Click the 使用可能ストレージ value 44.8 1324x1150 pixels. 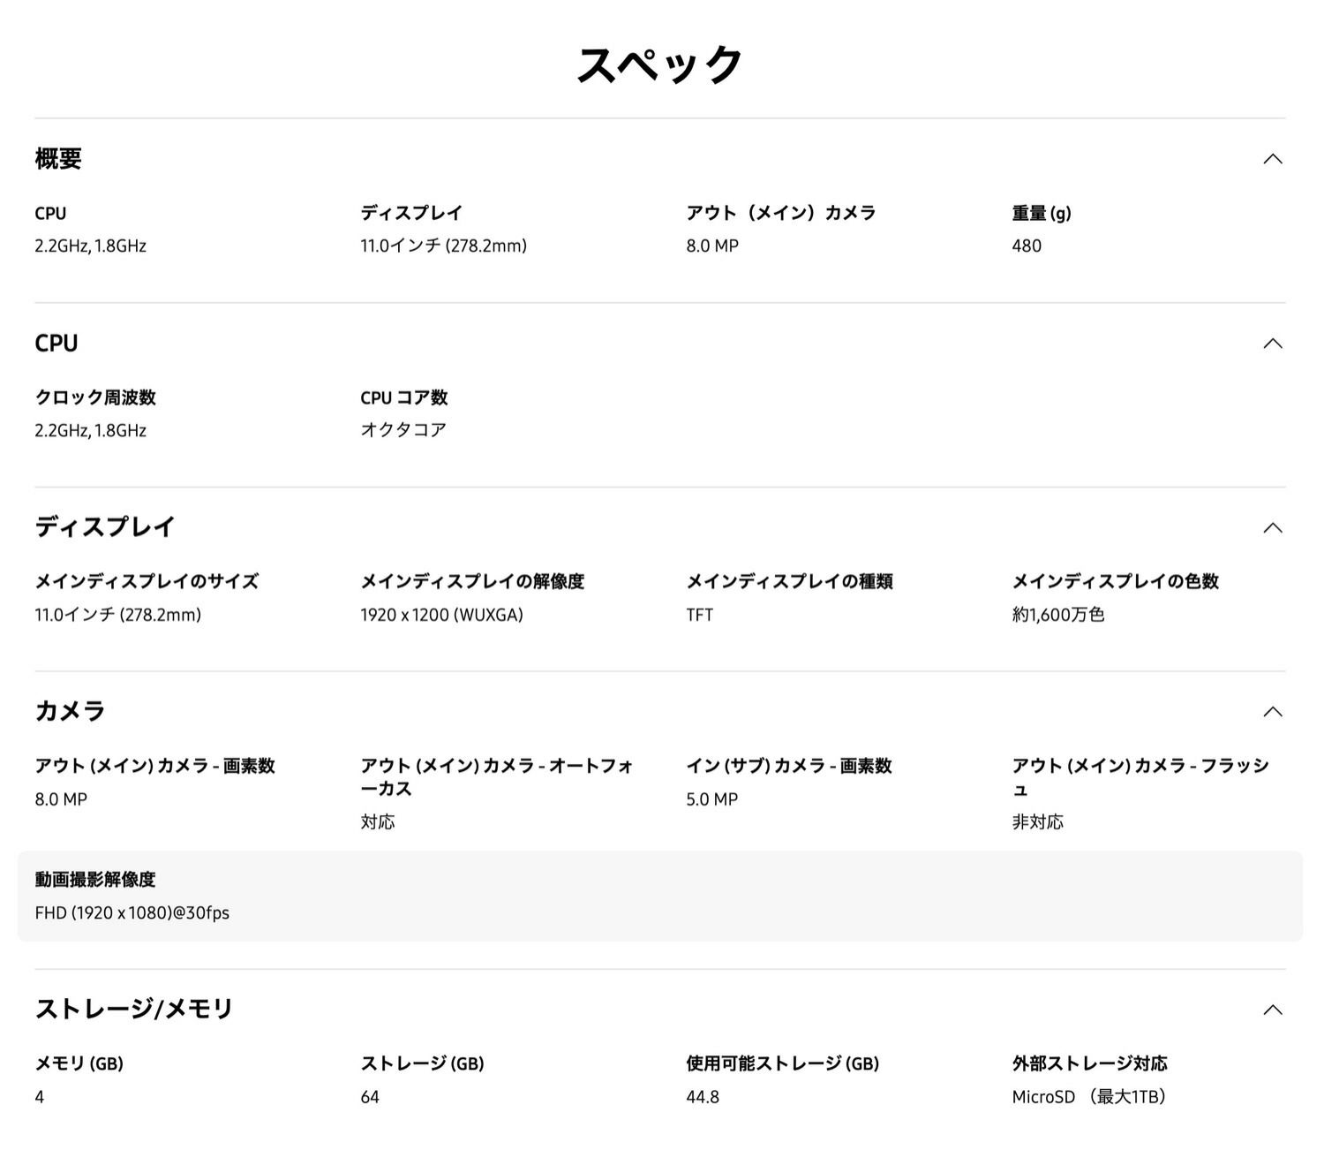click(x=702, y=1097)
